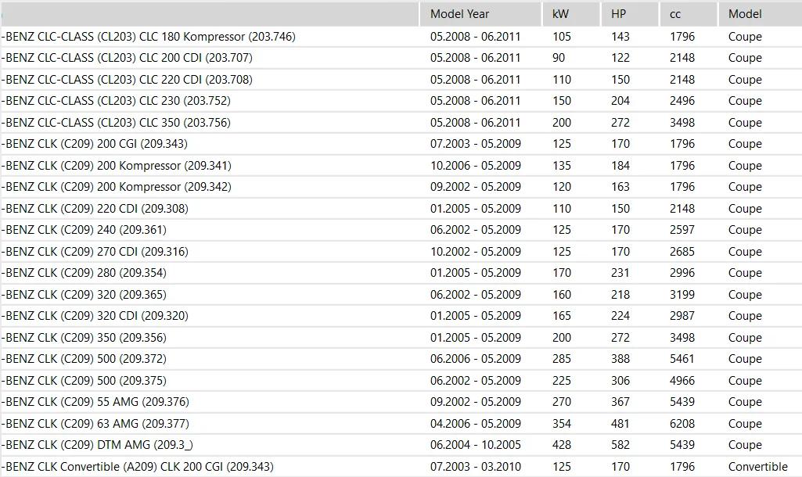The image size is (802, 477).
Task: Select row CLC 200 CDI (203.707)
Action: coord(401,58)
